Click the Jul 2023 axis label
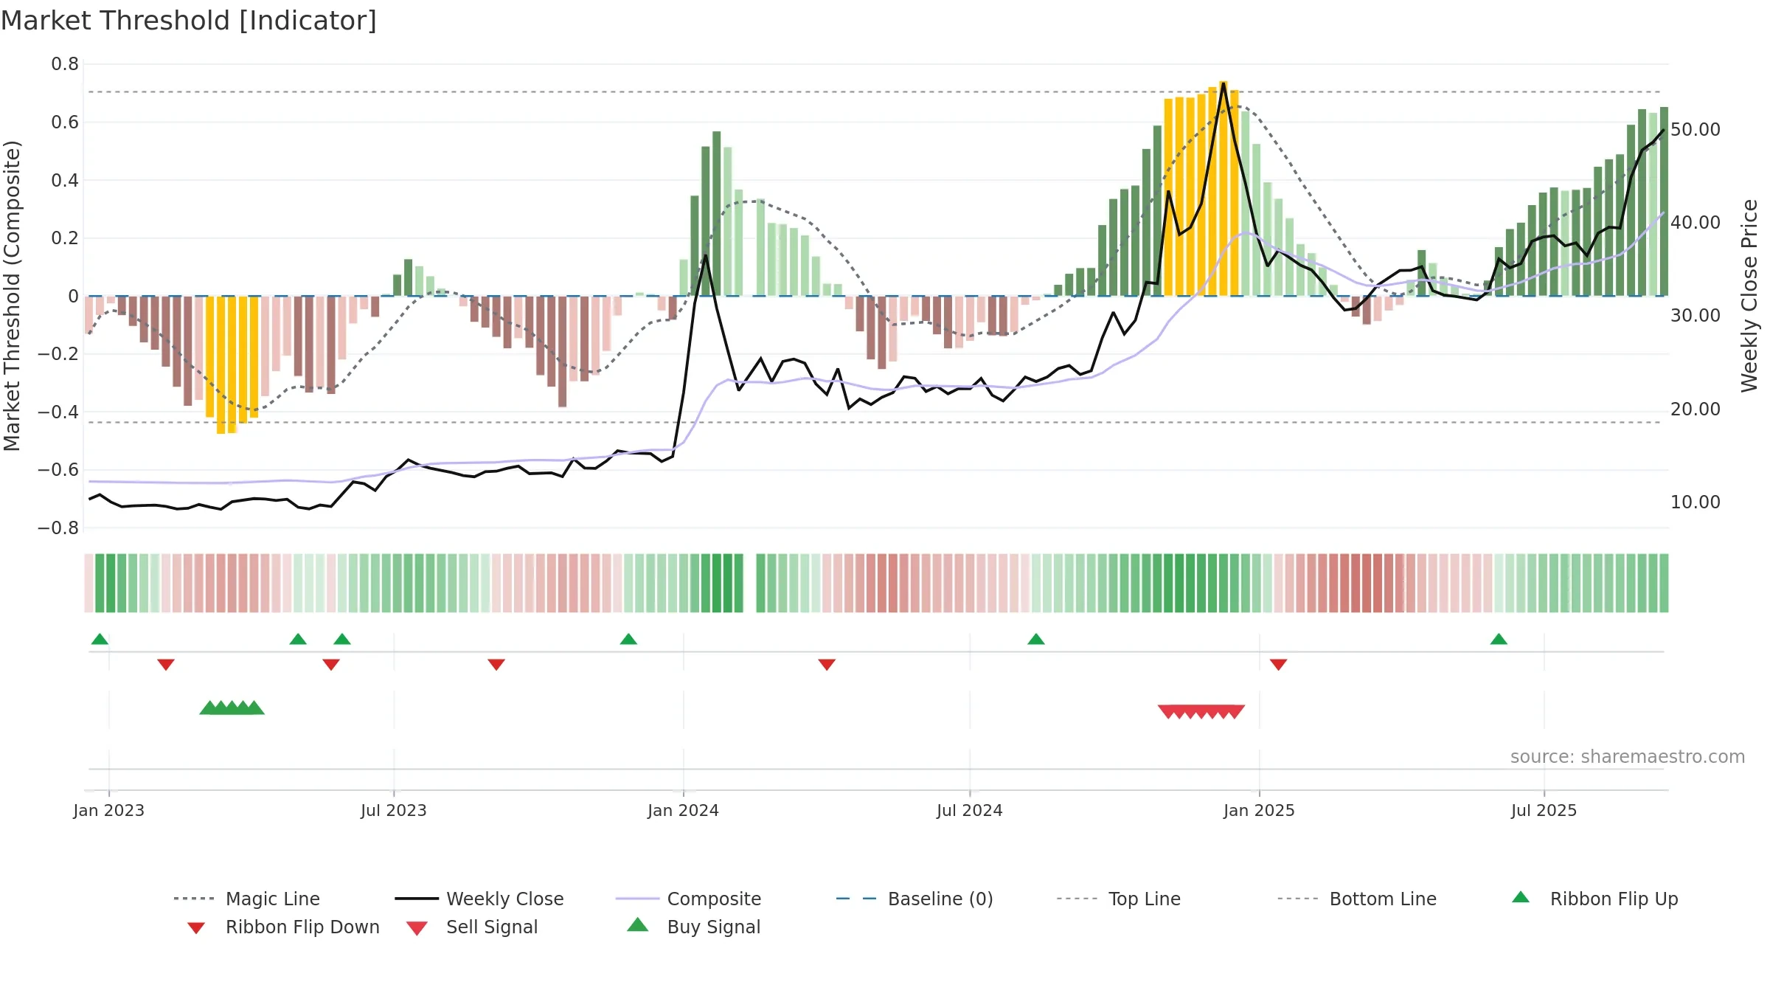The image size is (1770, 996). point(394,810)
